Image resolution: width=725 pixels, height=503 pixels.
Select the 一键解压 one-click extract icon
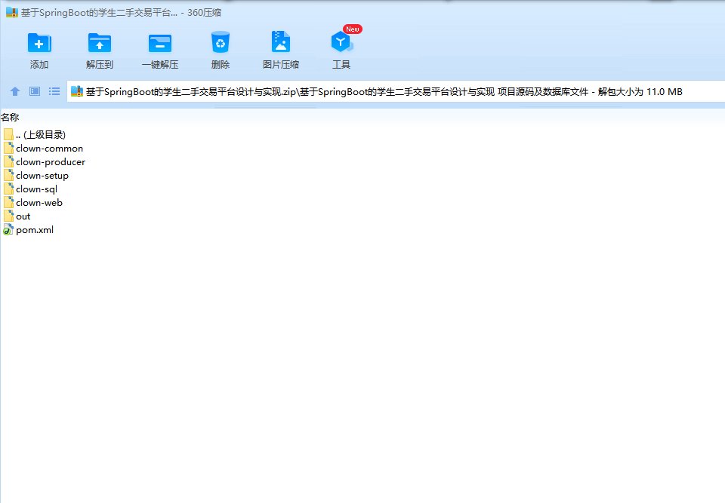pyautogui.click(x=160, y=43)
